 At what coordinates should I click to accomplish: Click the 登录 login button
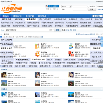click(x=92, y=9)
